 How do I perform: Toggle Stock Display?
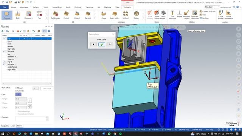pos(157,15)
